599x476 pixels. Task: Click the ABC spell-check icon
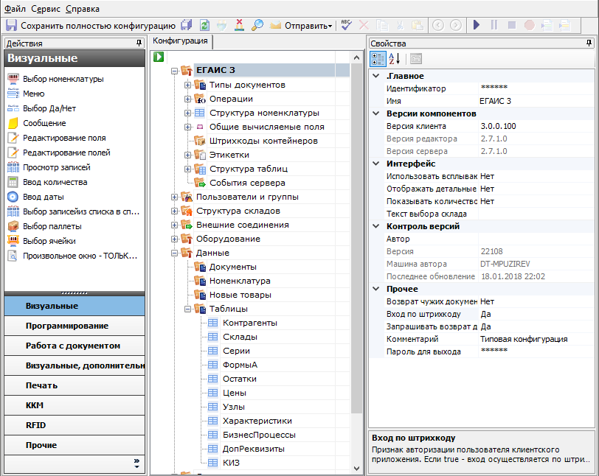click(x=346, y=25)
